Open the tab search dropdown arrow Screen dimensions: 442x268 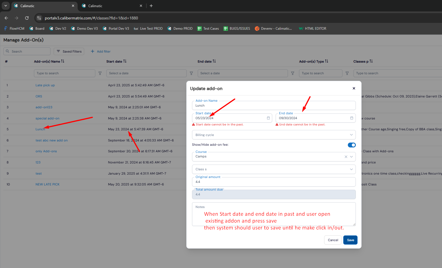5,6
